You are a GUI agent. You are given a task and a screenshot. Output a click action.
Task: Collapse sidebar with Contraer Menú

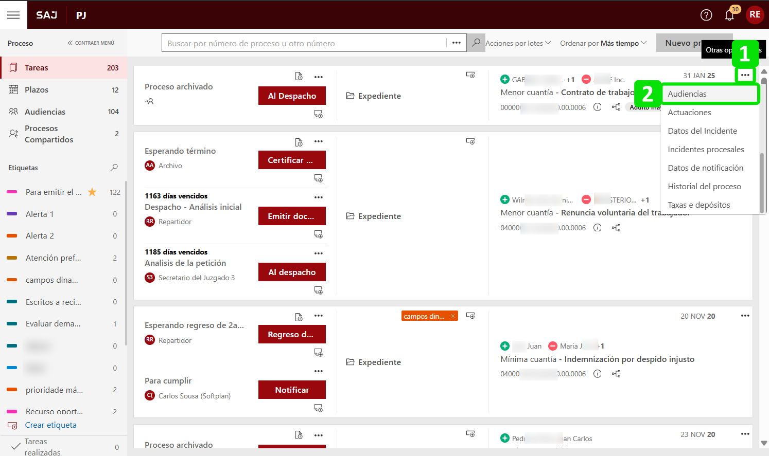tap(91, 43)
